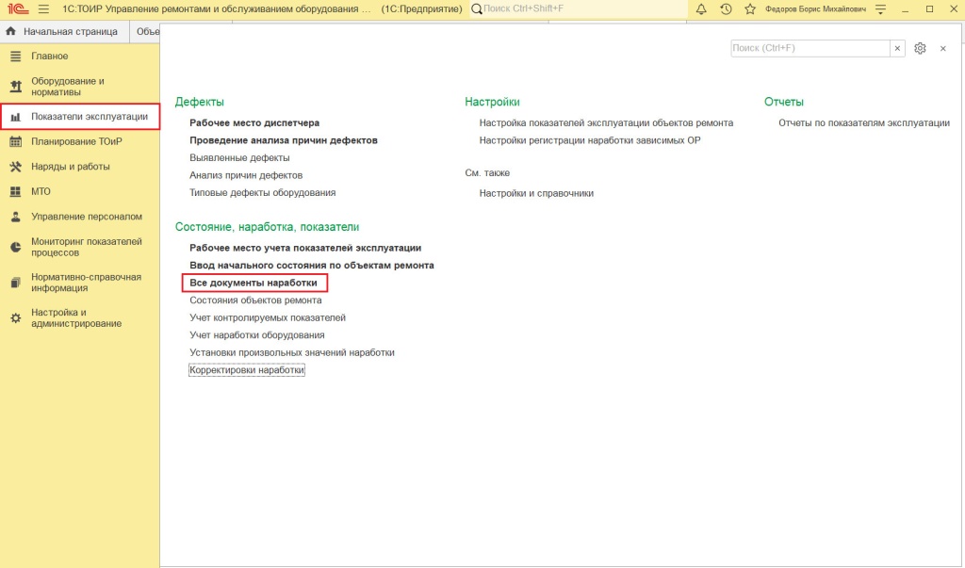Open Рабочее место диспетчера
Image resolution: width=965 pixels, height=568 pixels.
pos(254,123)
